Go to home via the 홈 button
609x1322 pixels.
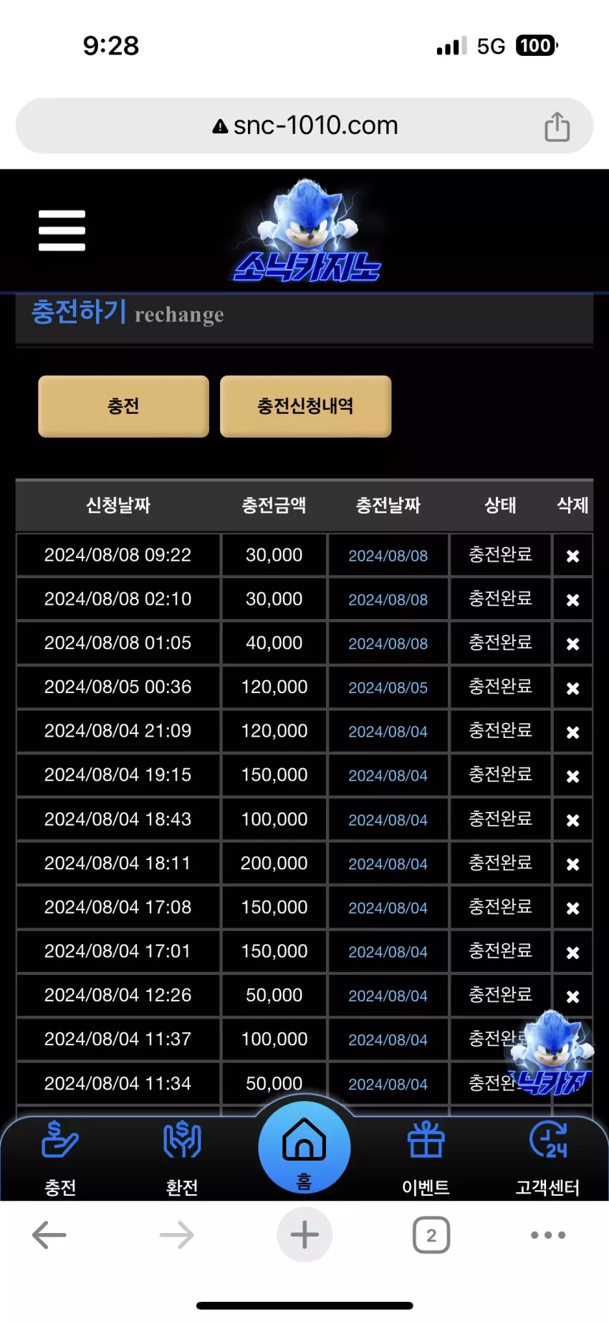pyautogui.click(x=304, y=1148)
